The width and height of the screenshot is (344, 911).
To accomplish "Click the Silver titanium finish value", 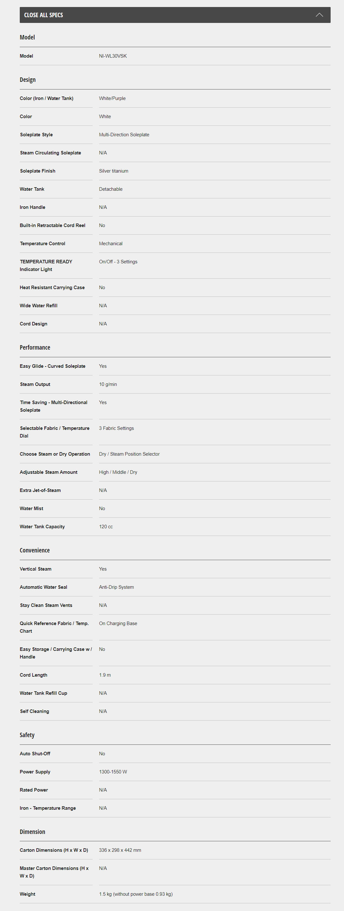I will click(114, 171).
